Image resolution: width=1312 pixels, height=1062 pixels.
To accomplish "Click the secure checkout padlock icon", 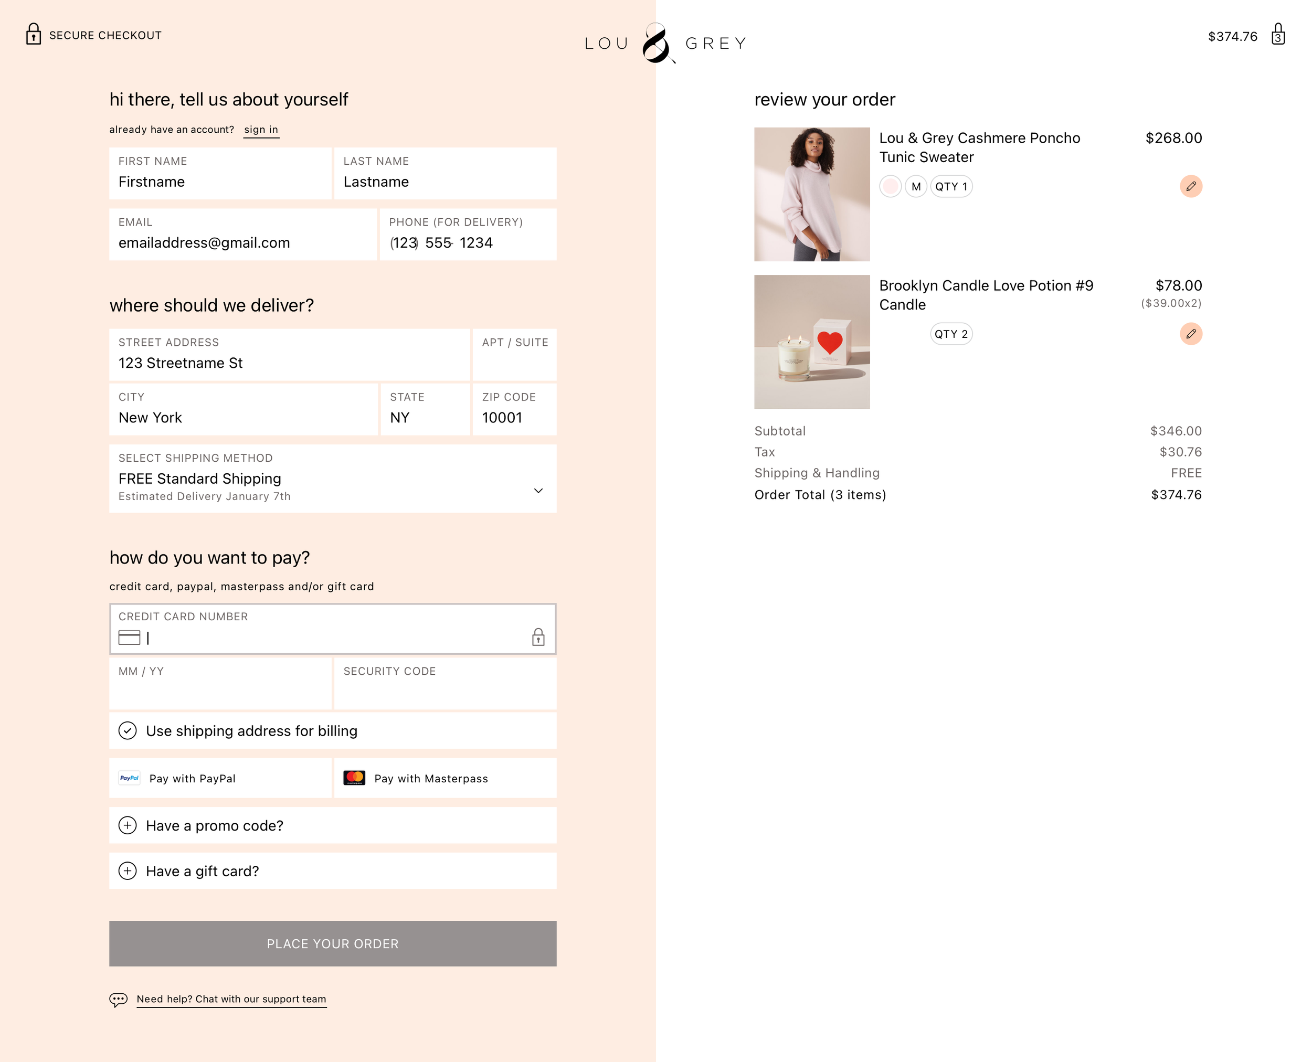I will (34, 34).
